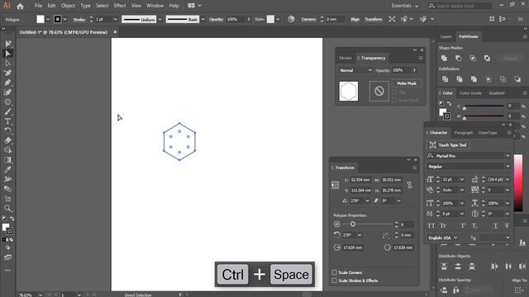Click the Constrain Width and Height Proportions link icon
This screenshot has height=297, width=529.
pyautogui.click(x=409, y=185)
